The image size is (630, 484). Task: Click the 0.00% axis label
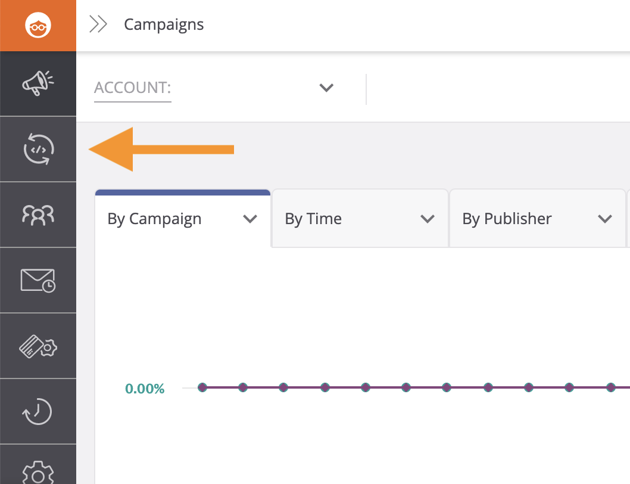click(145, 389)
